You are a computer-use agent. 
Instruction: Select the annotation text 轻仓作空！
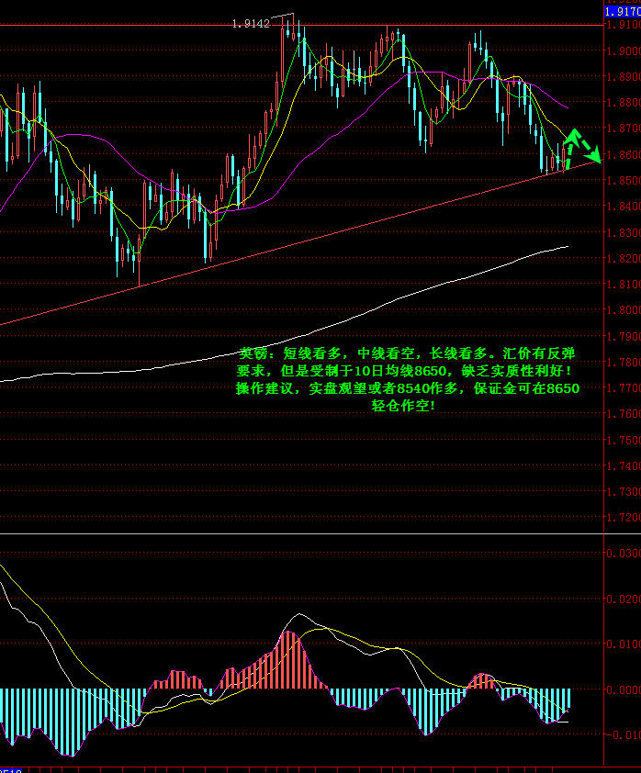click(403, 406)
